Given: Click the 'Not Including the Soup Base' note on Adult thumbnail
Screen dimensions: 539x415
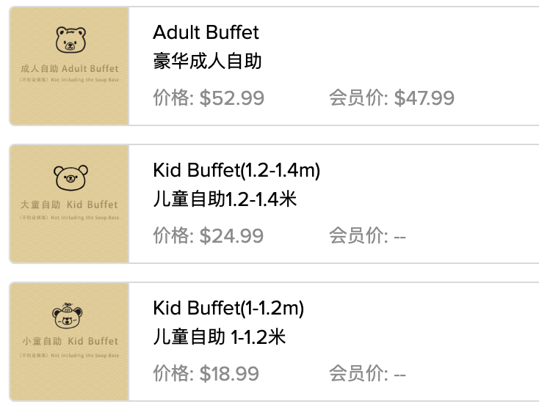Looking at the screenshot, I should coord(69,82).
